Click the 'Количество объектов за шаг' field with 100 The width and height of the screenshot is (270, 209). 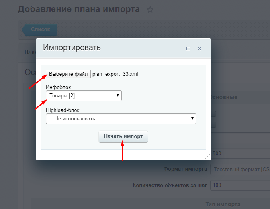(240, 185)
